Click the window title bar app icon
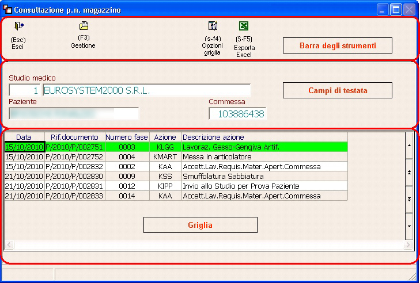This screenshot has height=283, width=420. (7, 10)
